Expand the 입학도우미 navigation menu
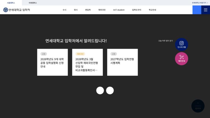Image resolution: width=210 pixels, height=118 pixels. tap(136, 10)
